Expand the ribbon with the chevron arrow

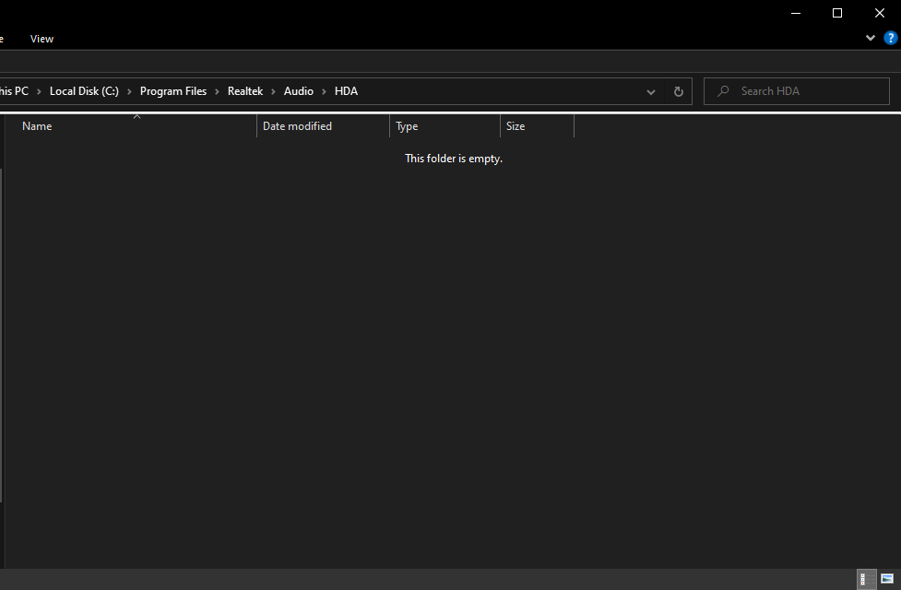870,38
